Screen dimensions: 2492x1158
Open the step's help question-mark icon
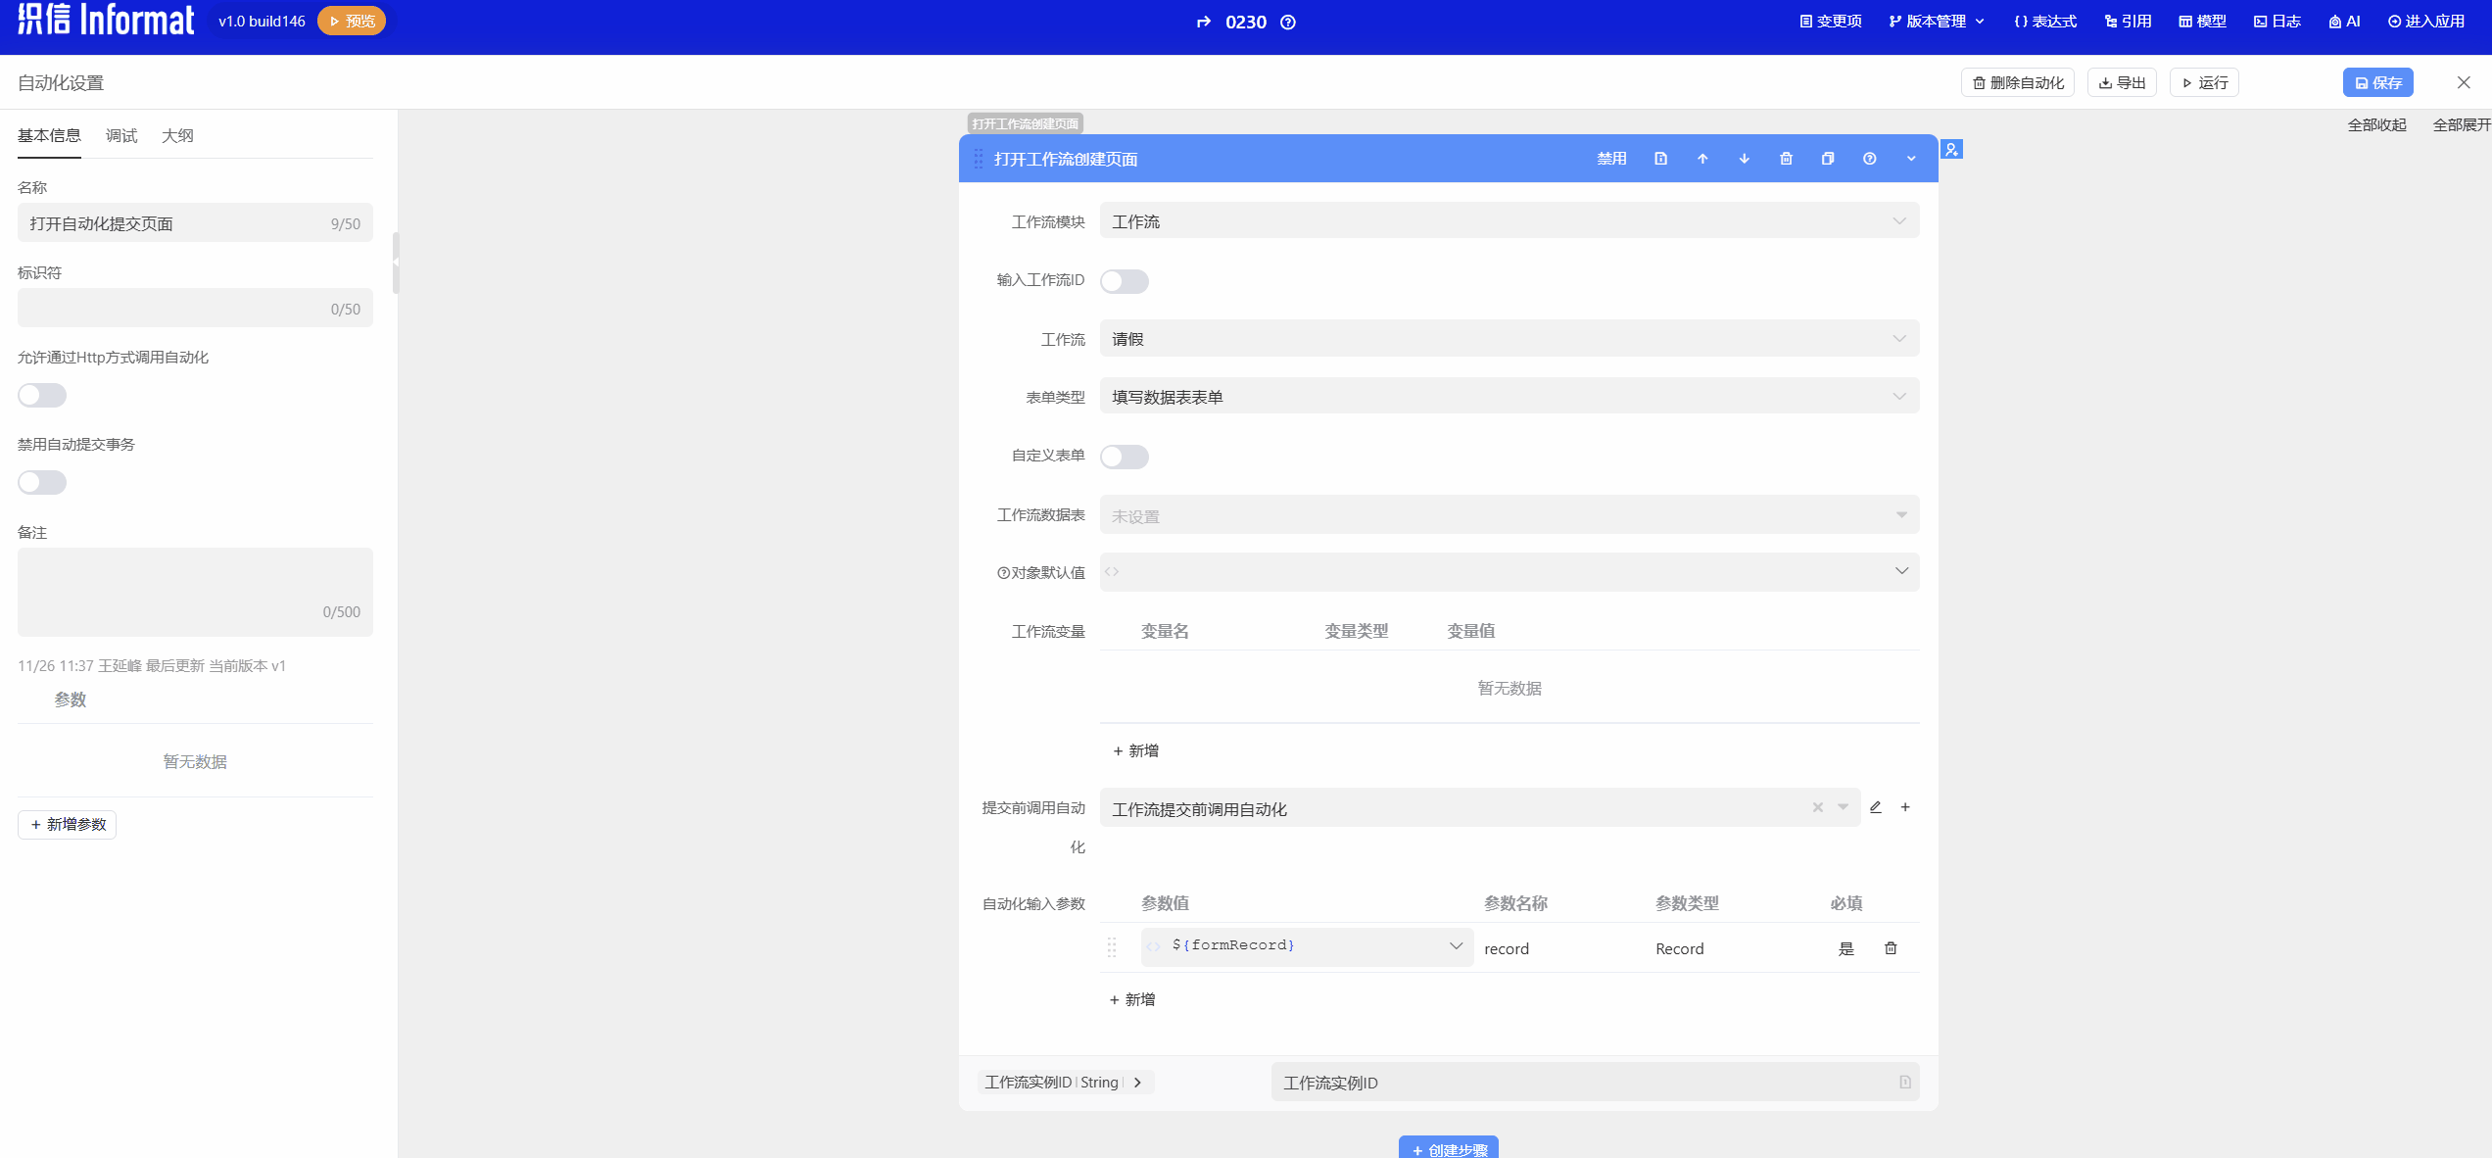[x=1869, y=159]
